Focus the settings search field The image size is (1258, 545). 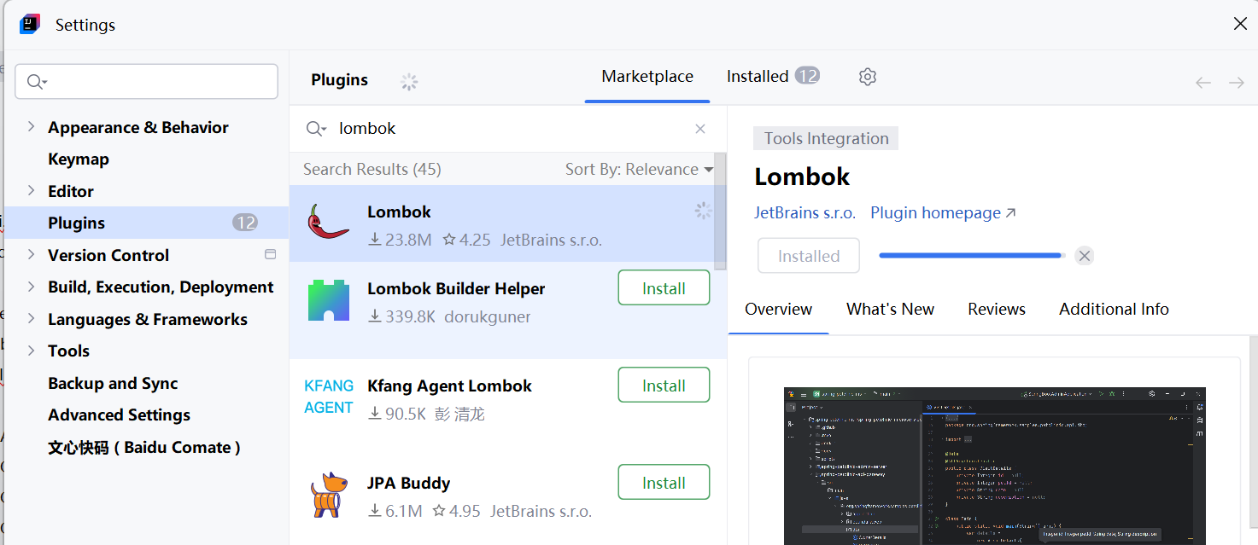[146, 82]
